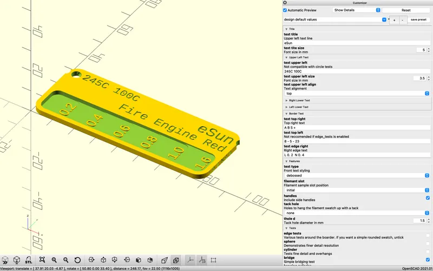Screen dimensions: 433x271
Task: Close the Customizer panel with the X icon
Action: 285,3
